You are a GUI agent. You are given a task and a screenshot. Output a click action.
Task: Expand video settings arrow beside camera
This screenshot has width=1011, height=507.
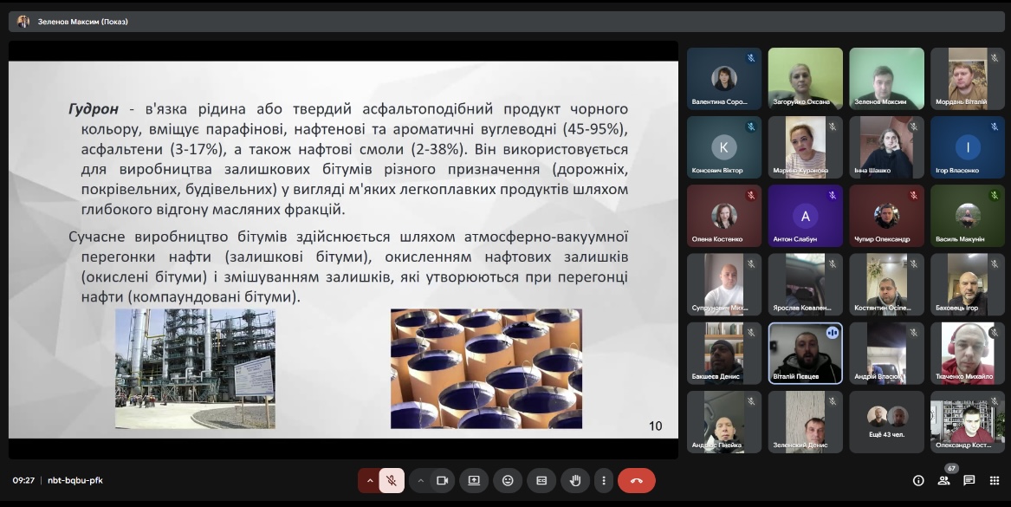pyautogui.click(x=421, y=480)
